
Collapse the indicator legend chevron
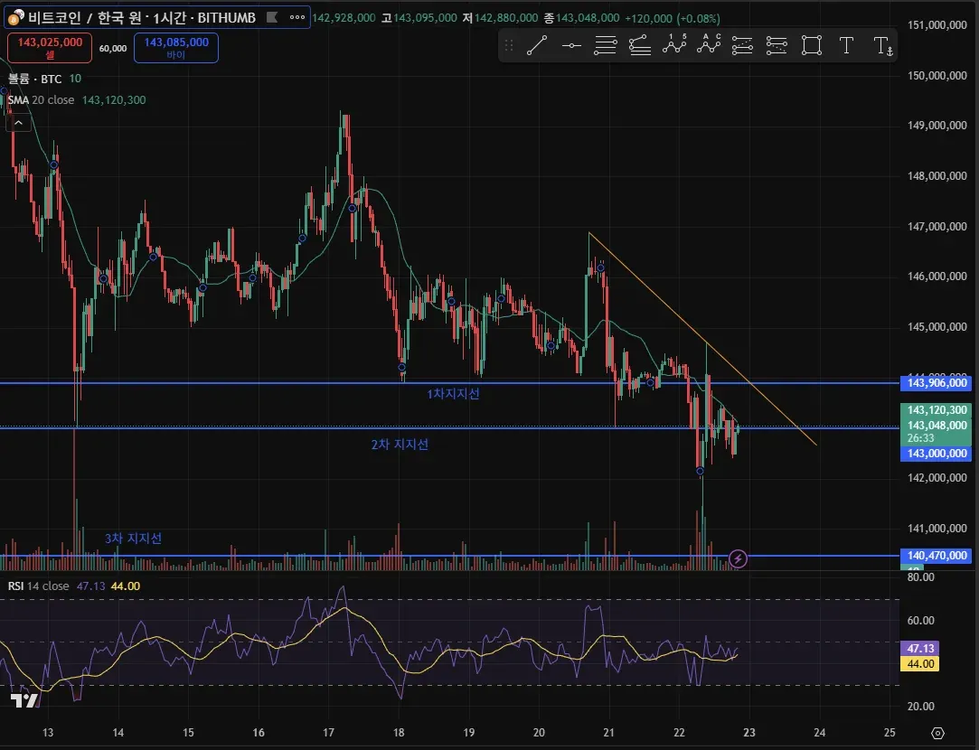point(19,123)
